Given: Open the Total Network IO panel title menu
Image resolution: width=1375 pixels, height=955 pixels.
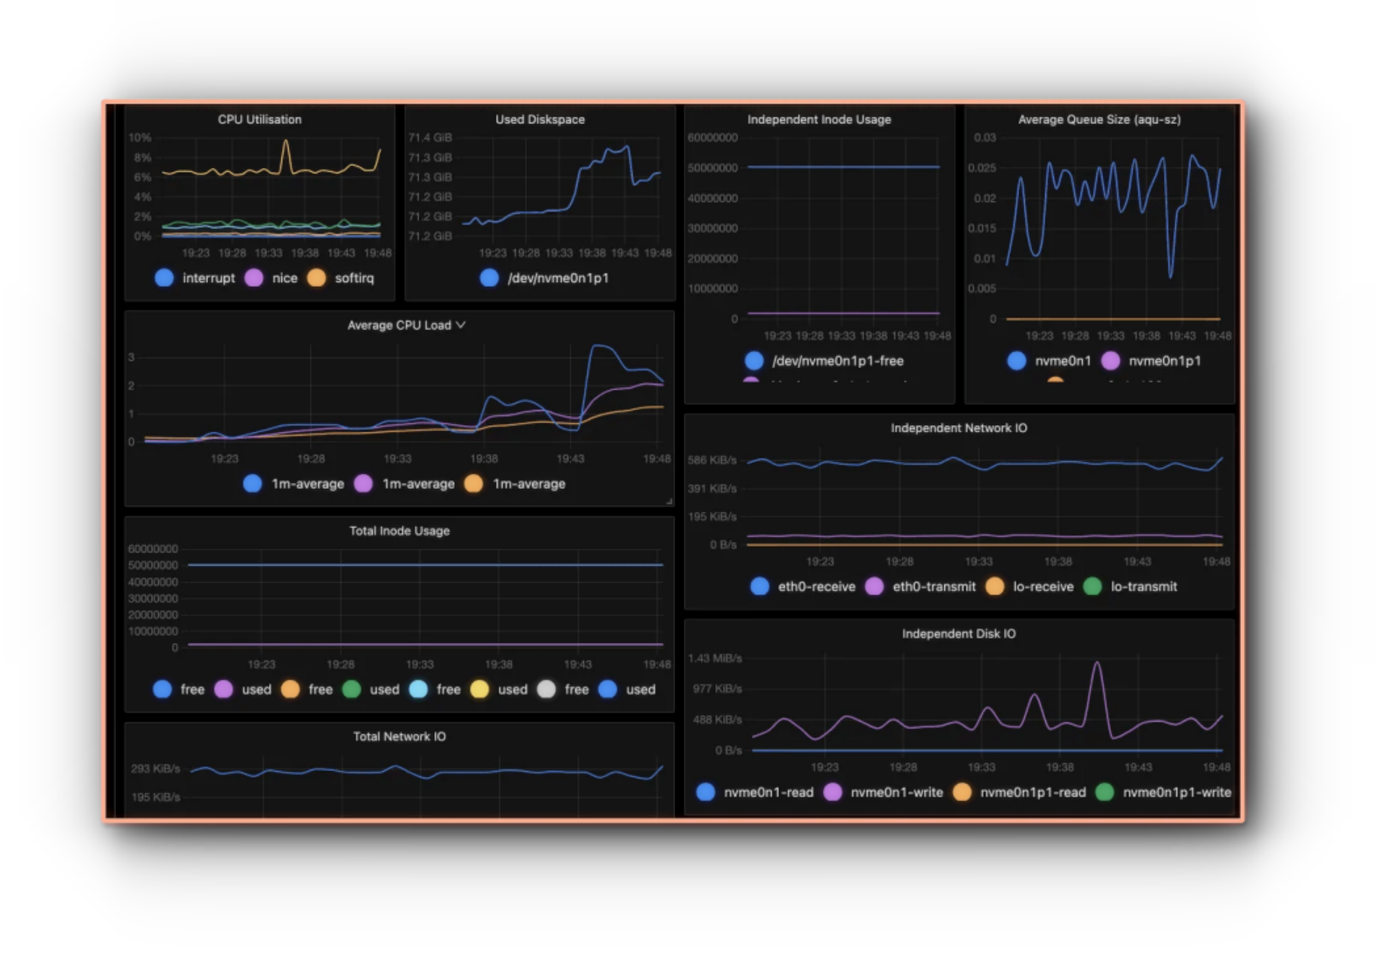Looking at the screenshot, I should click(x=399, y=737).
